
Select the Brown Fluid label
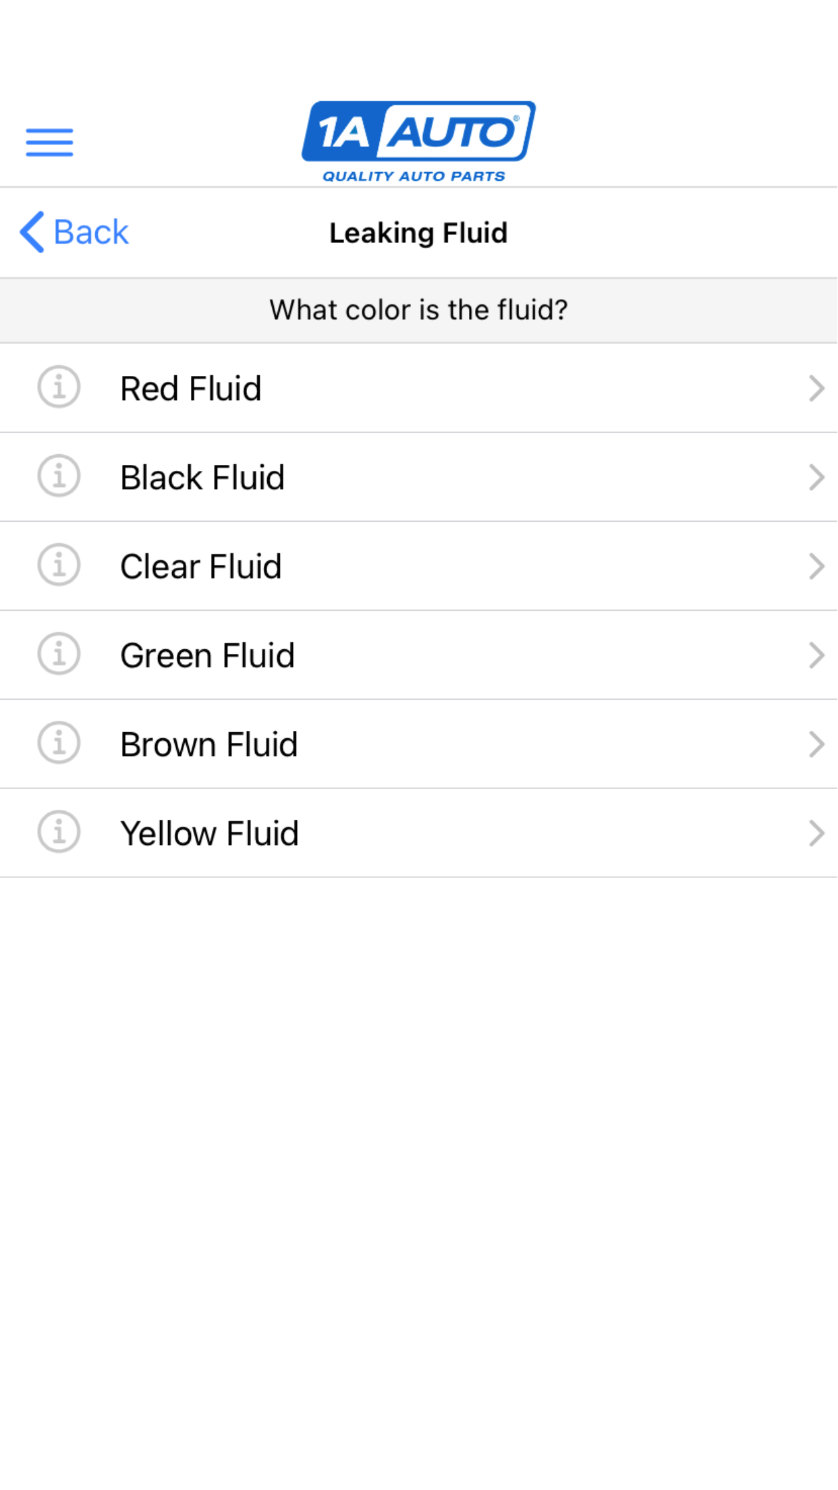tap(209, 745)
